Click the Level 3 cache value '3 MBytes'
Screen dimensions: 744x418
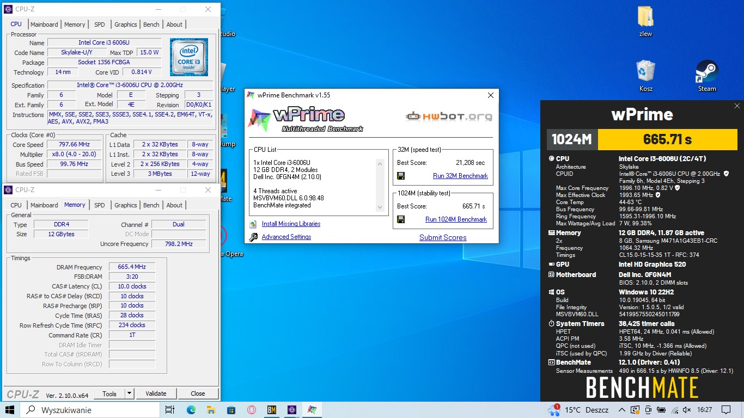pyautogui.click(x=161, y=174)
